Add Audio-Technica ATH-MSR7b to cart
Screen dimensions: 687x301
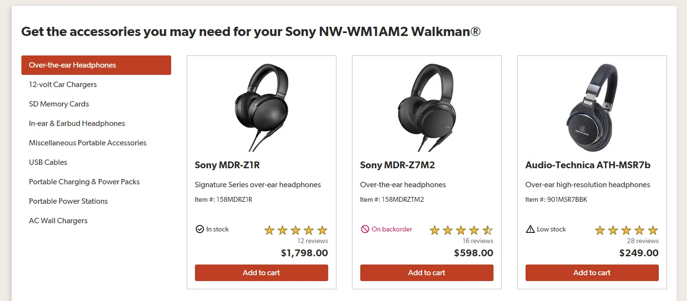(x=592, y=273)
